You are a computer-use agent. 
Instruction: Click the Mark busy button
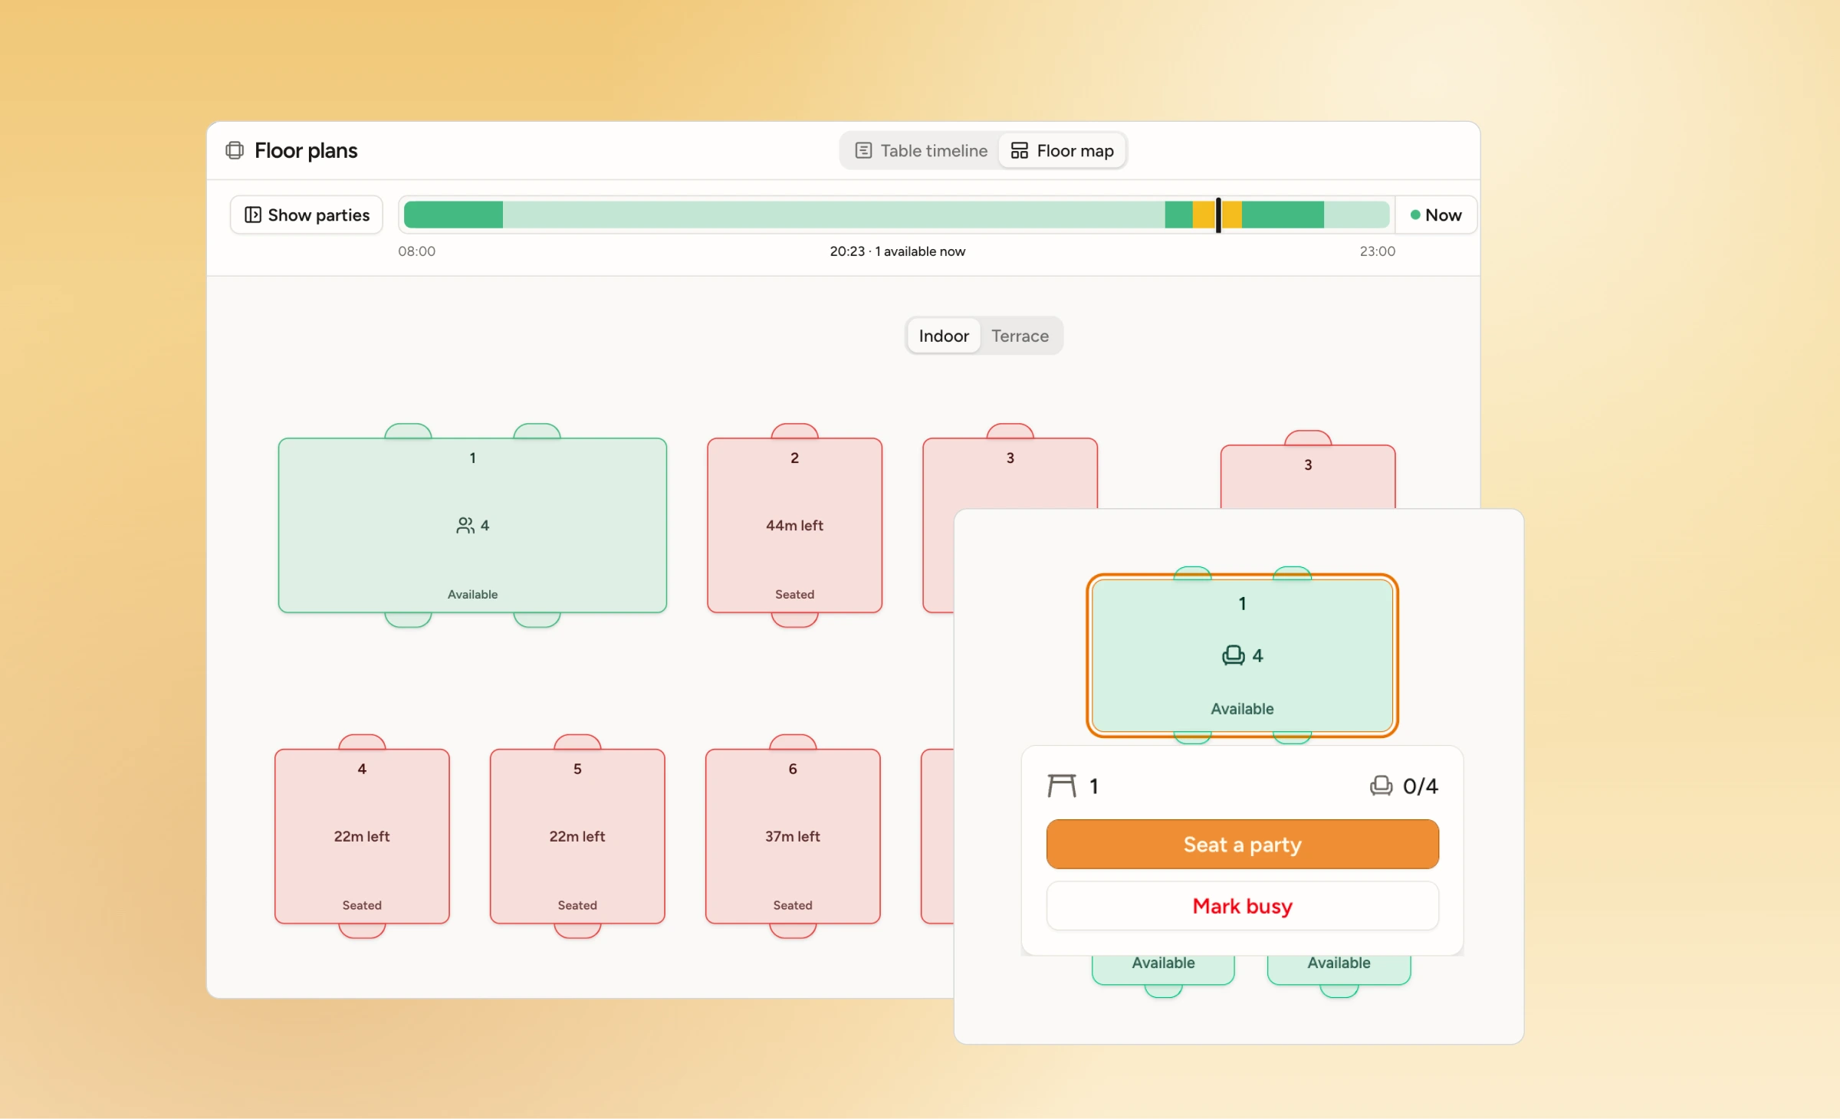point(1242,906)
